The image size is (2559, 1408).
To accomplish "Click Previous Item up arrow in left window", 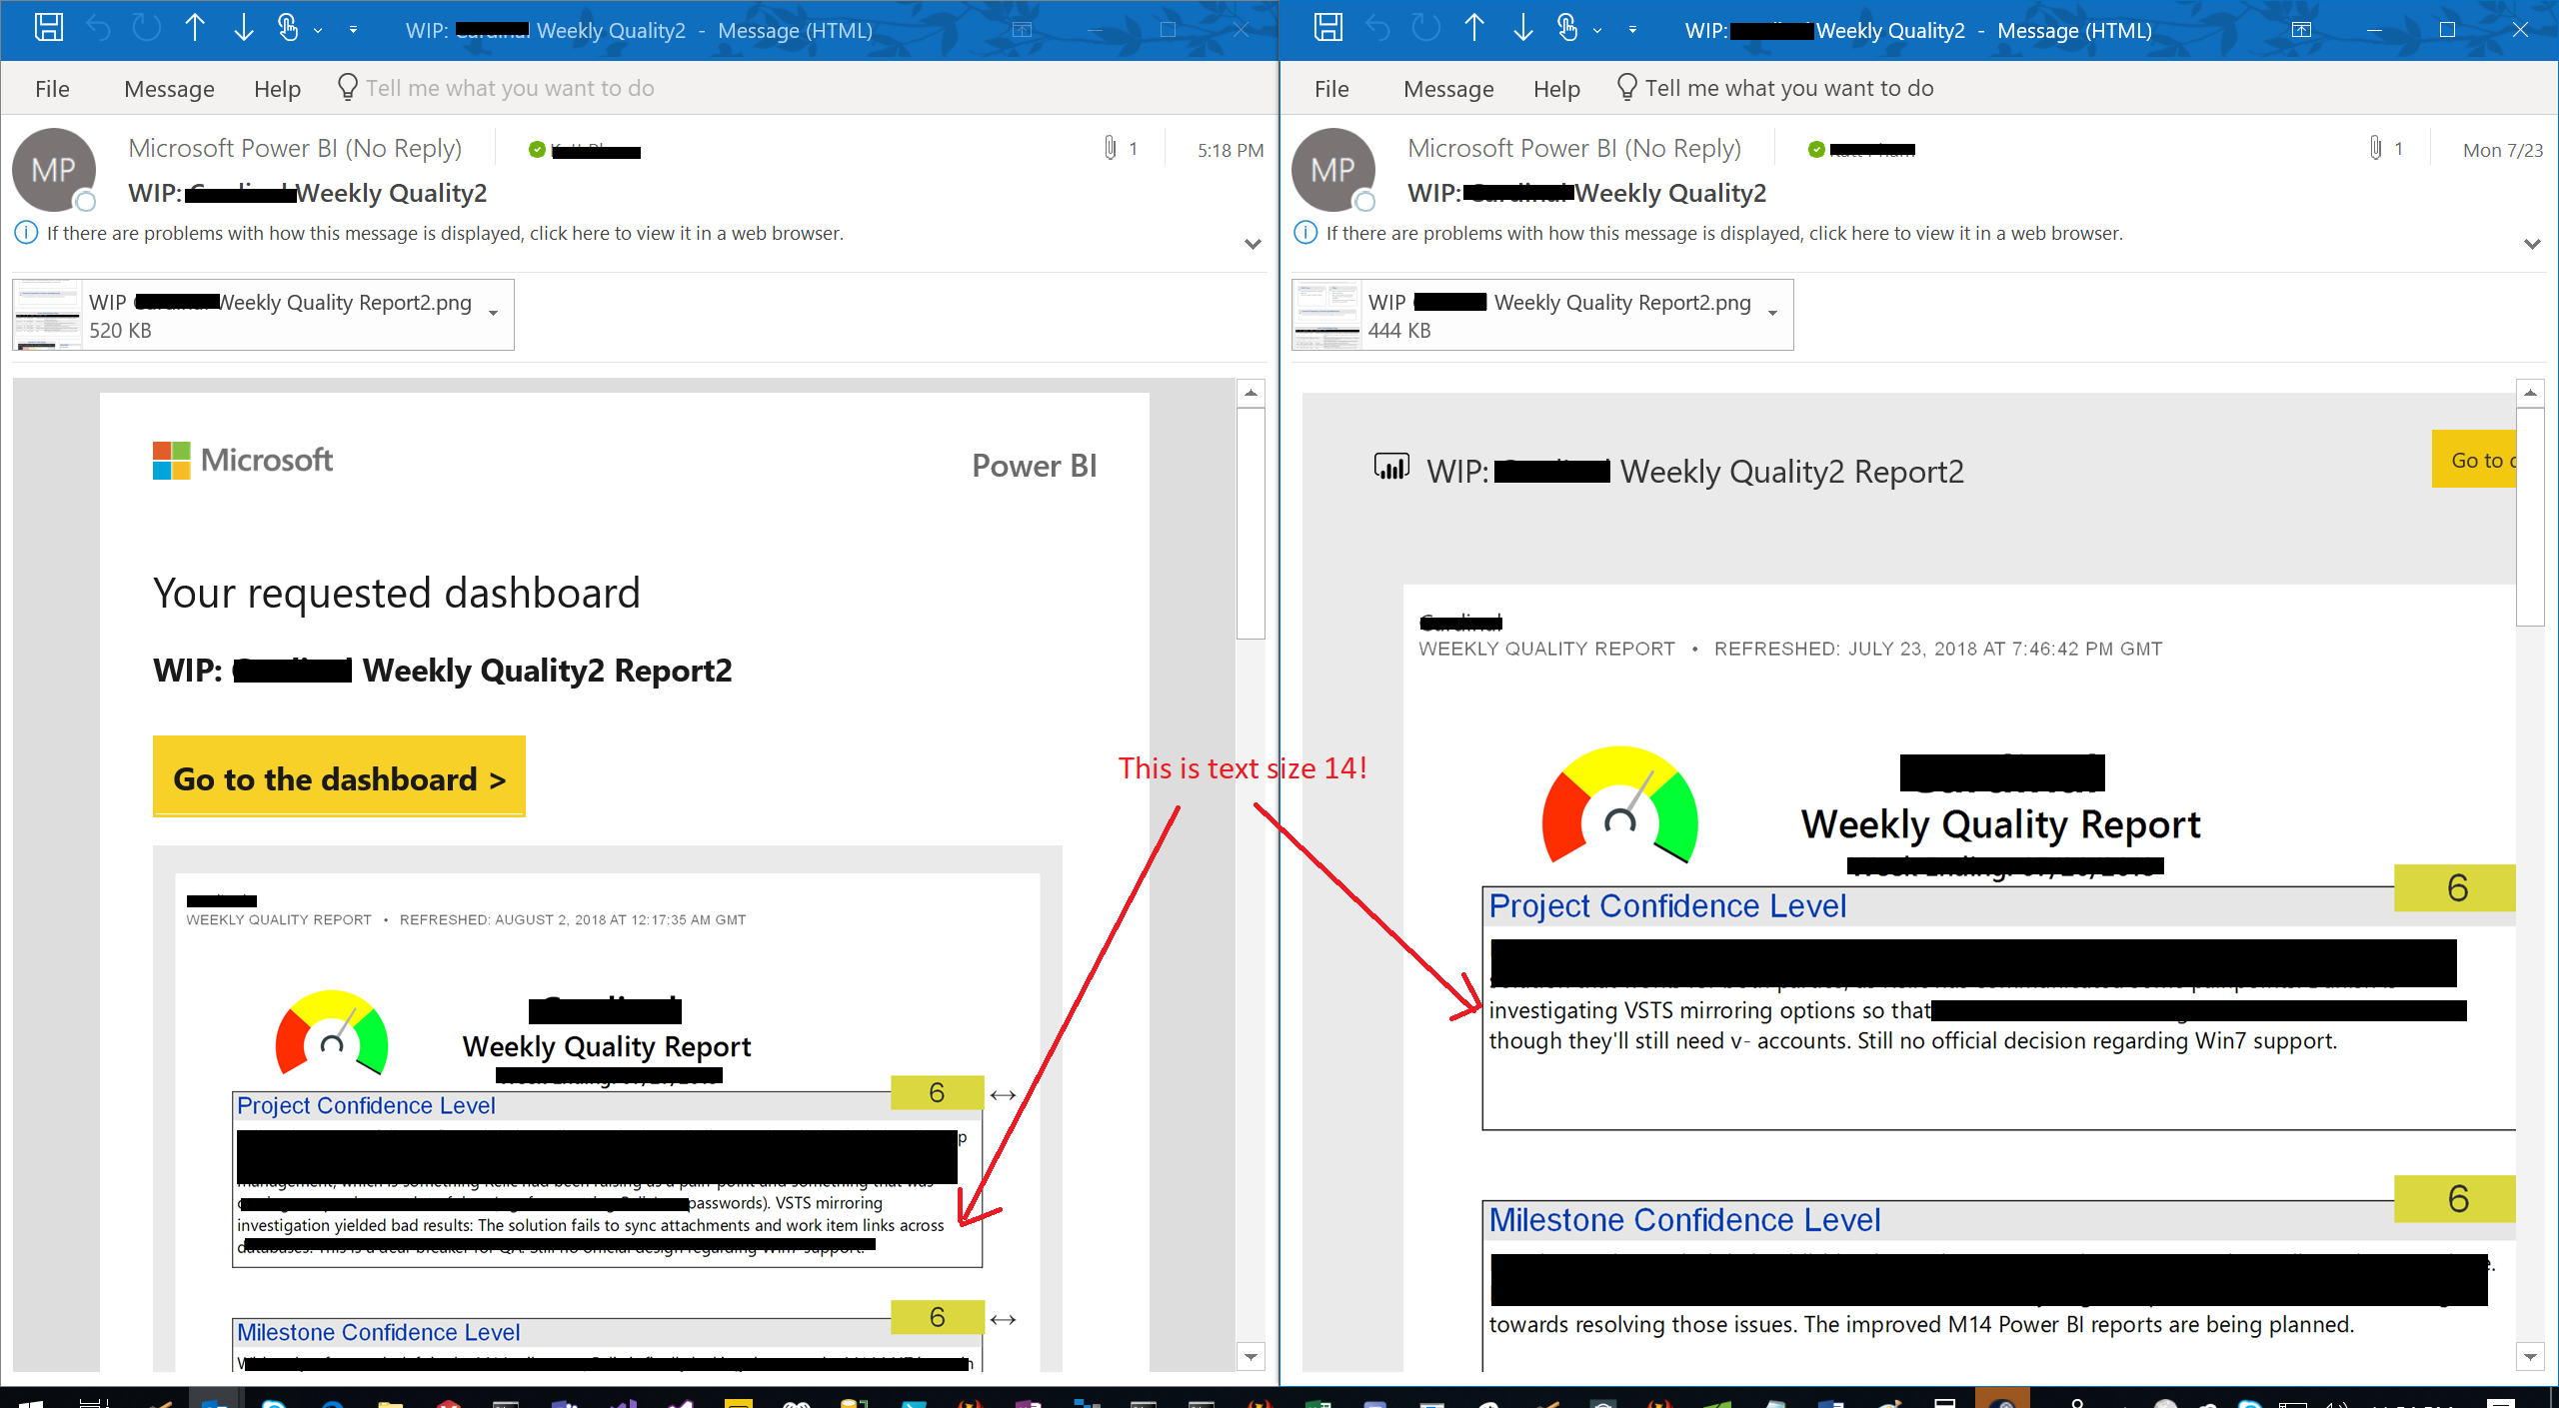I will point(195,28).
